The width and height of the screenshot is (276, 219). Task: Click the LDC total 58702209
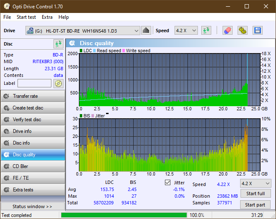[104, 203]
